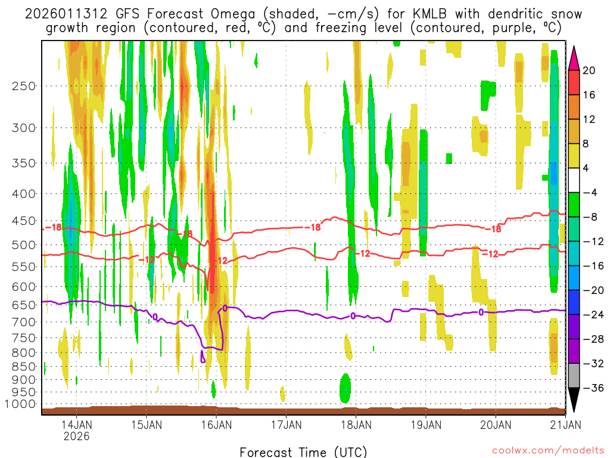Select the 19JAN date label

426,424
